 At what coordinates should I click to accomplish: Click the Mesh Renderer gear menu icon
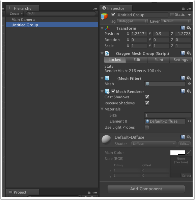click(x=189, y=91)
